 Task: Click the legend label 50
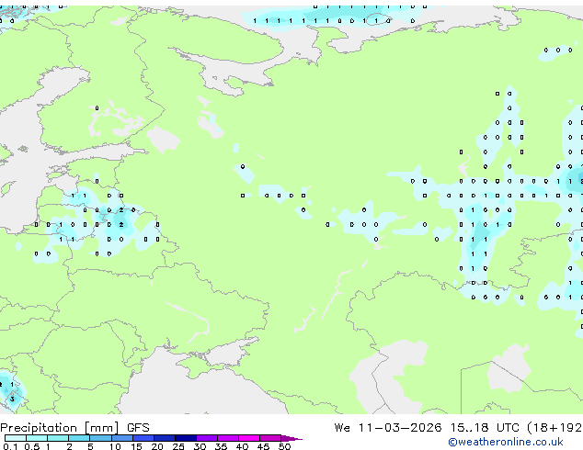[284, 446]
